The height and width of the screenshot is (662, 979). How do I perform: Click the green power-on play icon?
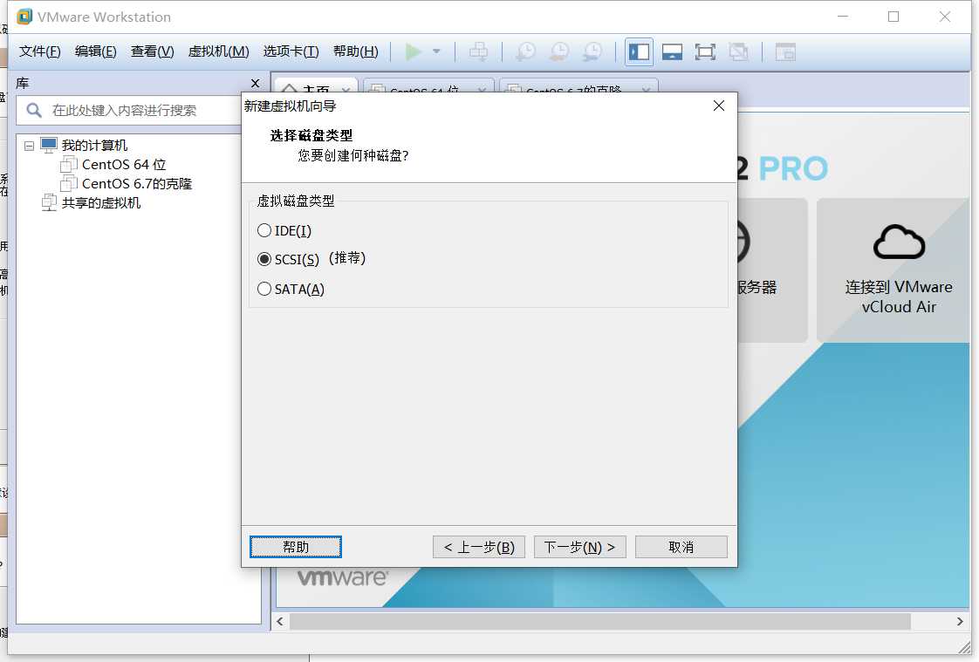[x=413, y=51]
